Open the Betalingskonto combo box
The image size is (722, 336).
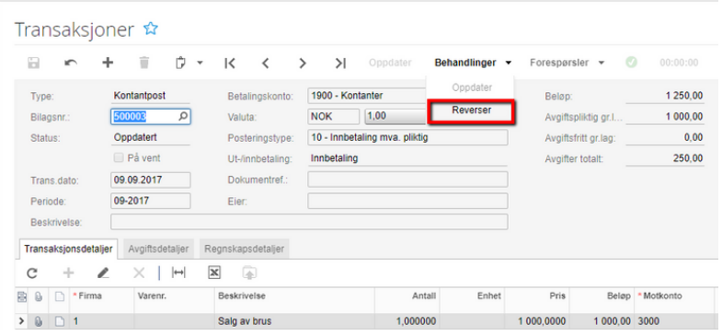(x=367, y=96)
